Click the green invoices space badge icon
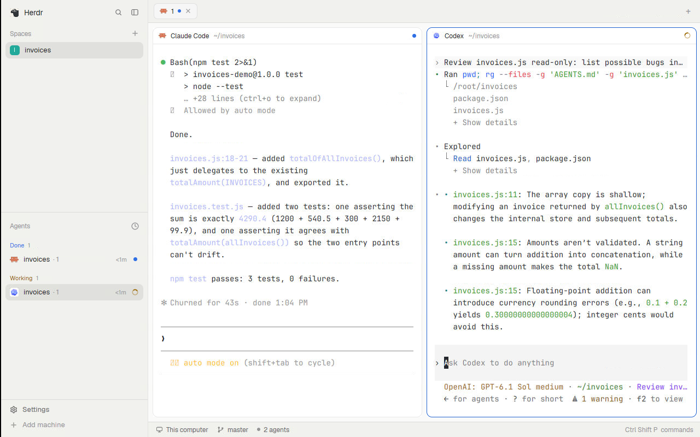This screenshot has height=437, width=700. coord(15,50)
